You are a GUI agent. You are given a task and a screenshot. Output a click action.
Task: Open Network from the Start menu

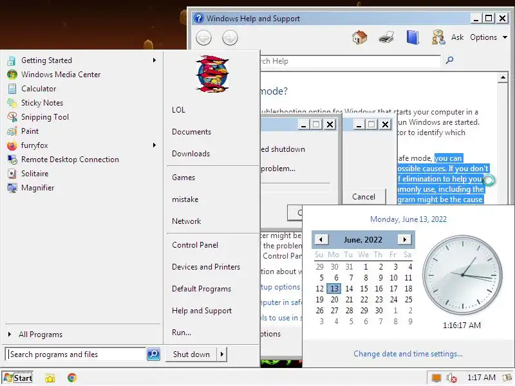187,221
